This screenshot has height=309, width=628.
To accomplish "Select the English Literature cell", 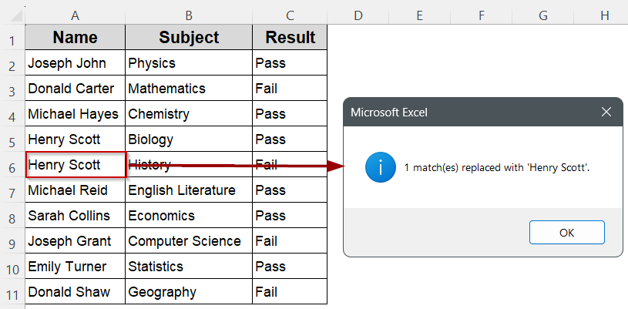I will coord(189,190).
